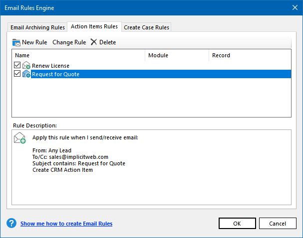Select the Renew License rule row
This screenshot has height=238, width=303.
coord(50,66)
